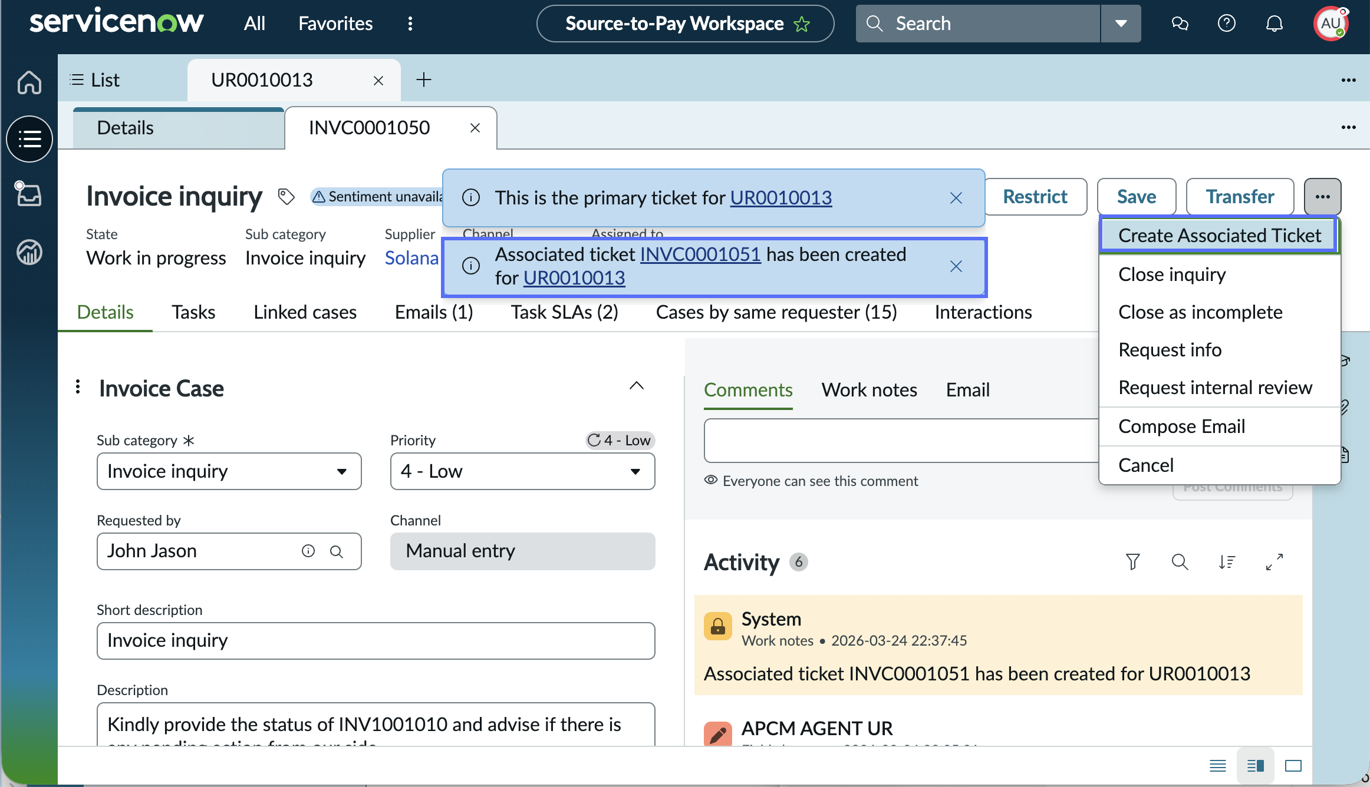The height and width of the screenshot is (787, 1370).
Task: Click the Transfer button
Action: [1240, 197]
